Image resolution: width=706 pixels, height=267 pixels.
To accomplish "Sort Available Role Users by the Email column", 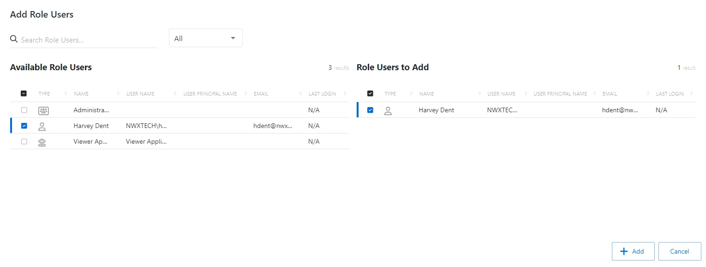I will click(x=261, y=94).
